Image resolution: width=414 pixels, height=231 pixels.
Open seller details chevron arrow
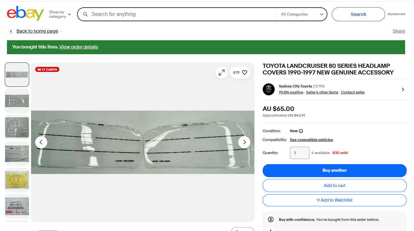click(x=403, y=89)
